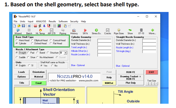Open the Piping tool
Image resolution: width=176 pixels, height=108 pixels.
[63, 32]
